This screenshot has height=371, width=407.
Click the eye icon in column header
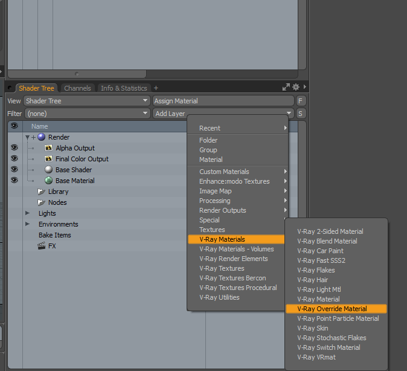[x=14, y=126]
